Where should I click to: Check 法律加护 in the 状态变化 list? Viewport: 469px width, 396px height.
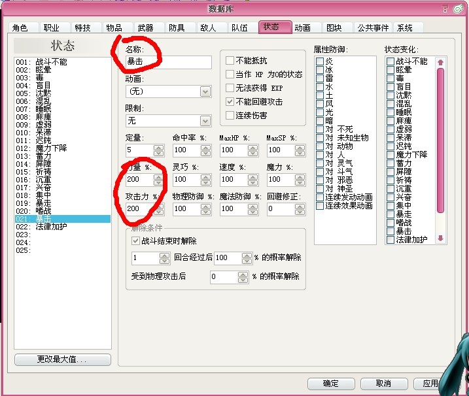click(x=391, y=240)
